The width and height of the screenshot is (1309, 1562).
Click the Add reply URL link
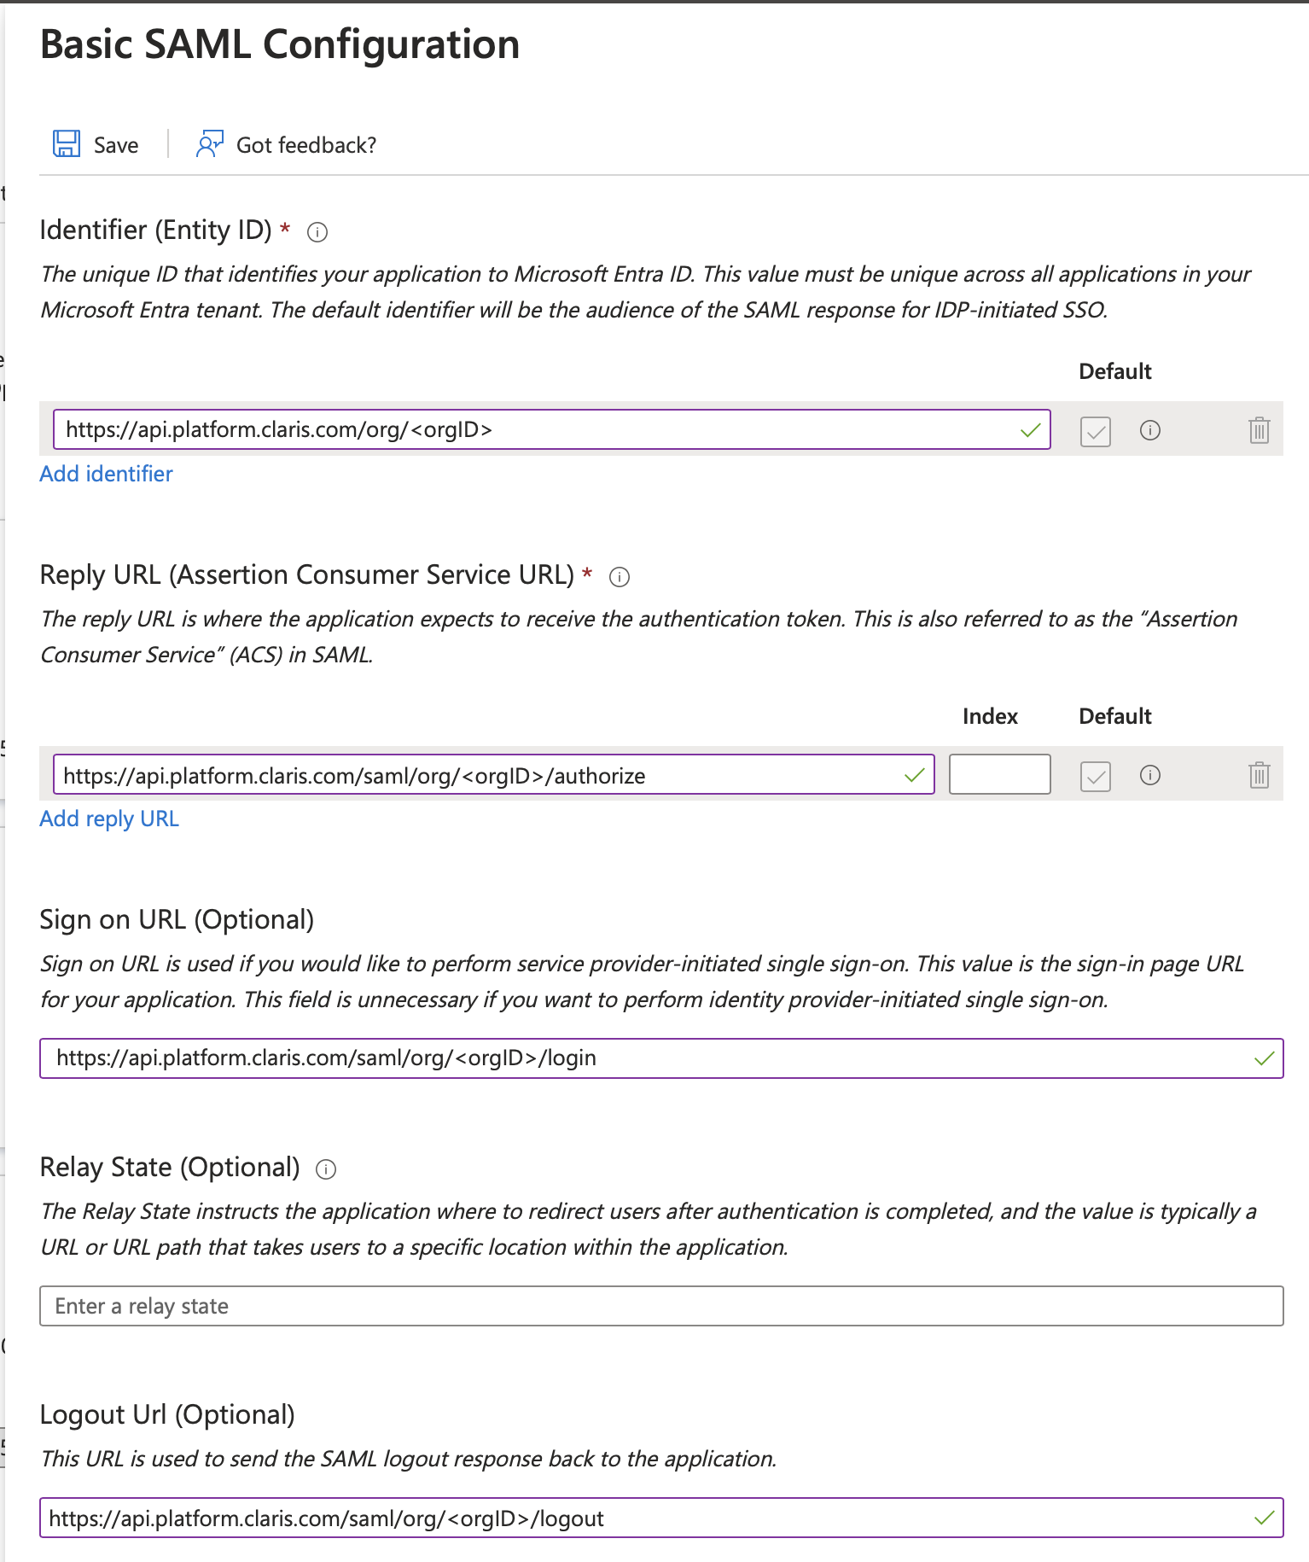[x=109, y=819]
